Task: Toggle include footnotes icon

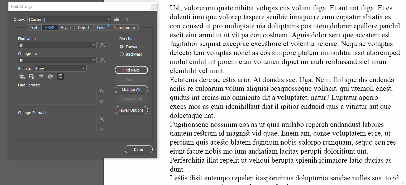Action: (x=60, y=76)
